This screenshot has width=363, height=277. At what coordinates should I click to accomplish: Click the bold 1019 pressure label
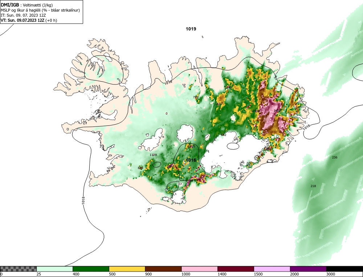191,29
